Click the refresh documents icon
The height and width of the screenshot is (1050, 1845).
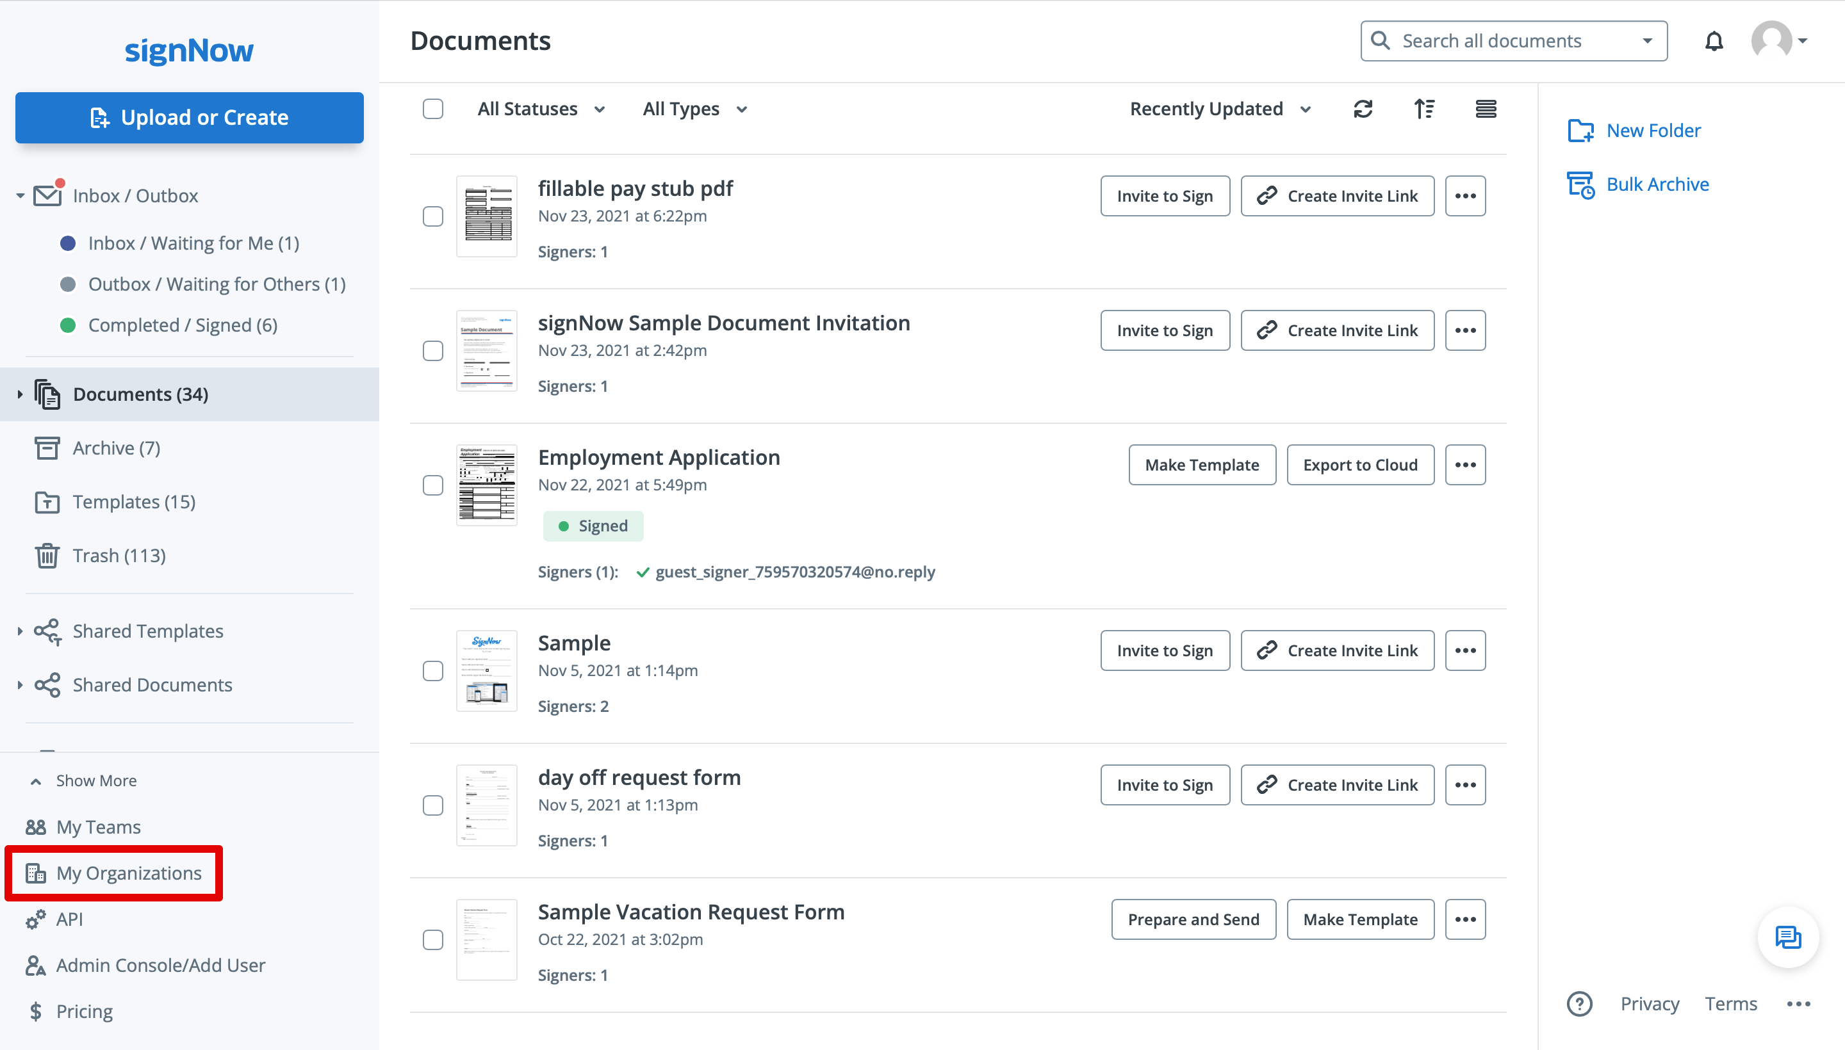click(x=1362, y=109)
